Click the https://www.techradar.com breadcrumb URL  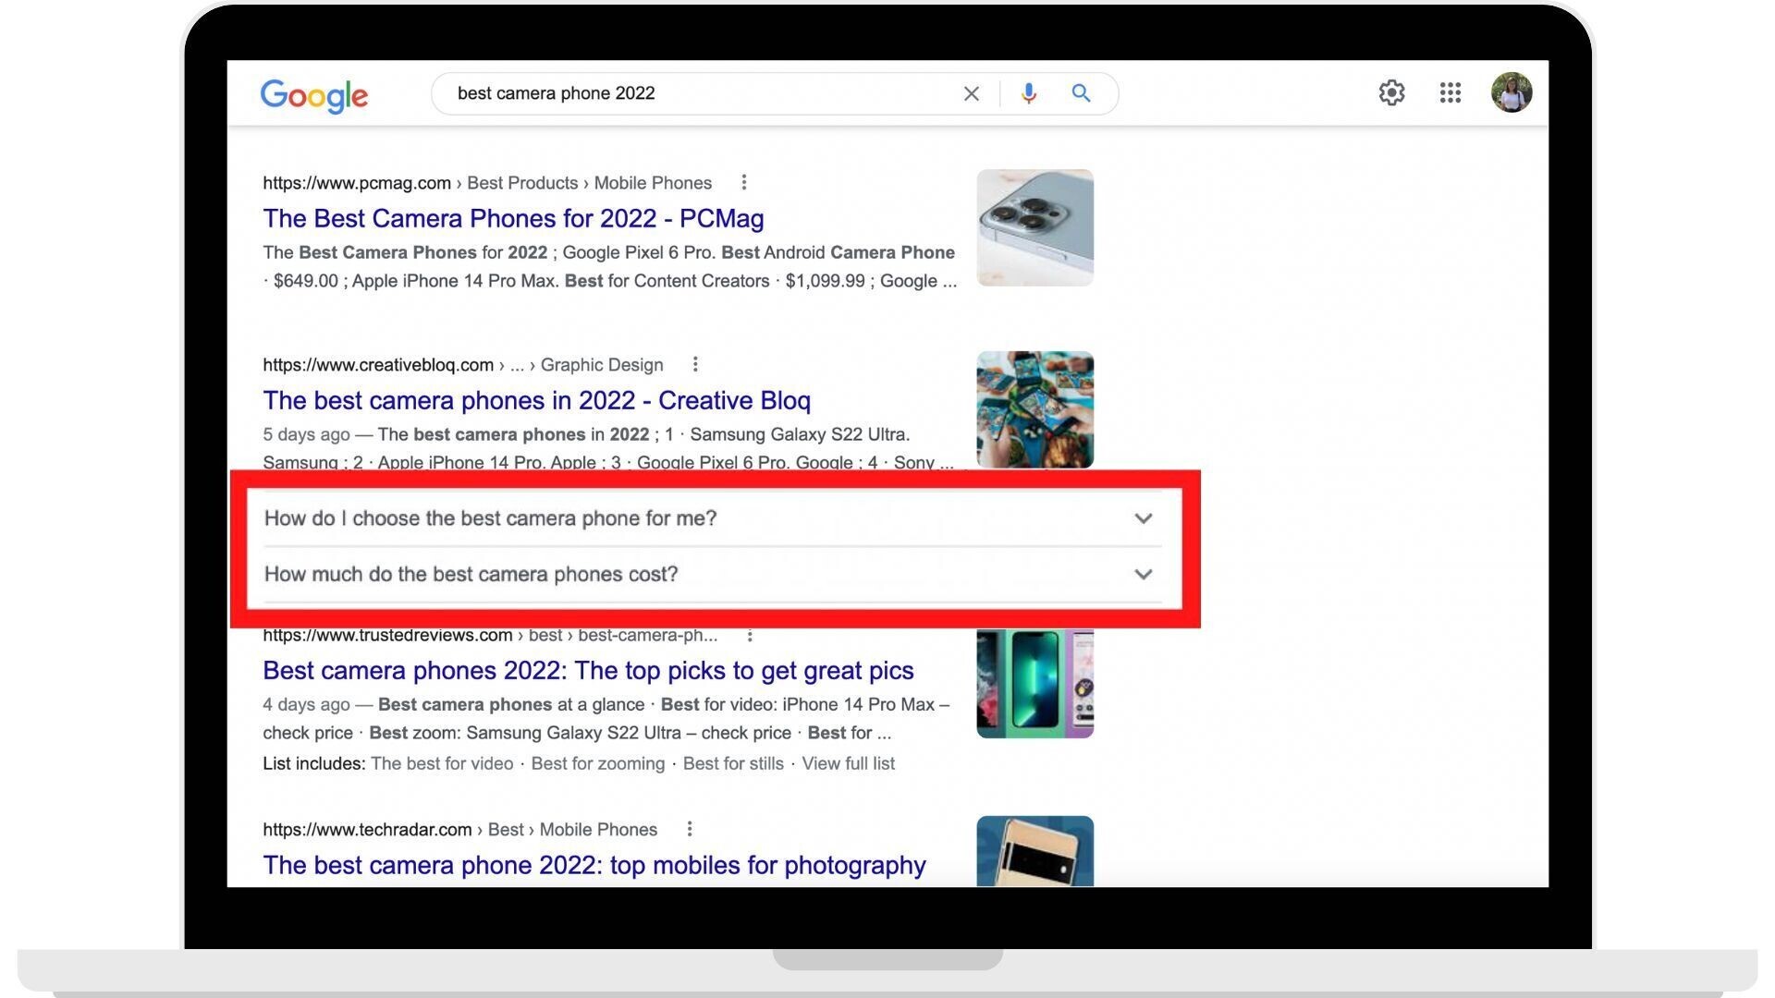pos(367,830)
